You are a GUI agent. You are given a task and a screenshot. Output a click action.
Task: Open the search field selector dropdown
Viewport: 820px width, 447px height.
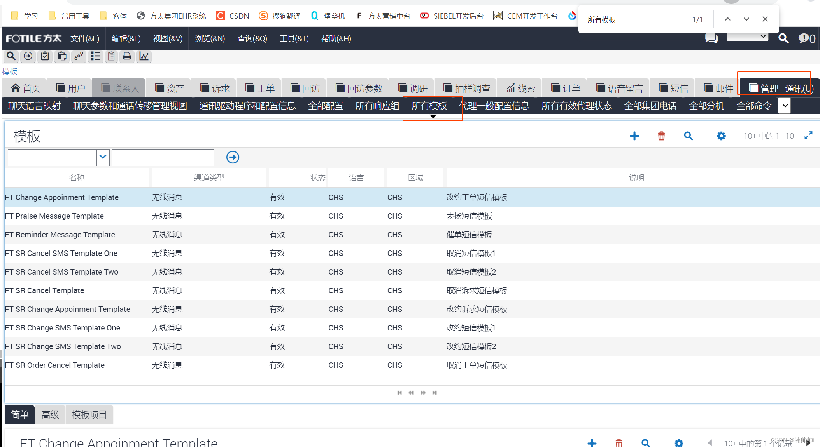click(x=103, y=157)
